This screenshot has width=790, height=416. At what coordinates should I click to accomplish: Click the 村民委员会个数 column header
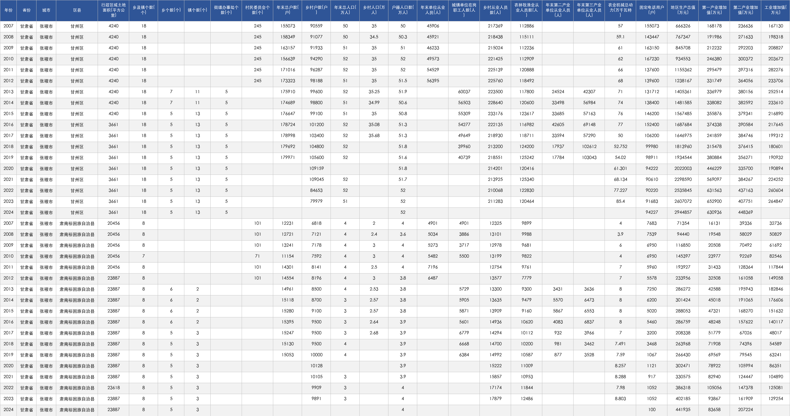(x=258, y=10)
